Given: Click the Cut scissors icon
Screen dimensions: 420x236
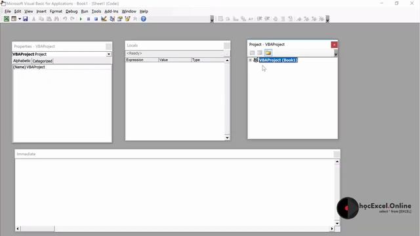Looking at the screenshot, I should (33, 19).
